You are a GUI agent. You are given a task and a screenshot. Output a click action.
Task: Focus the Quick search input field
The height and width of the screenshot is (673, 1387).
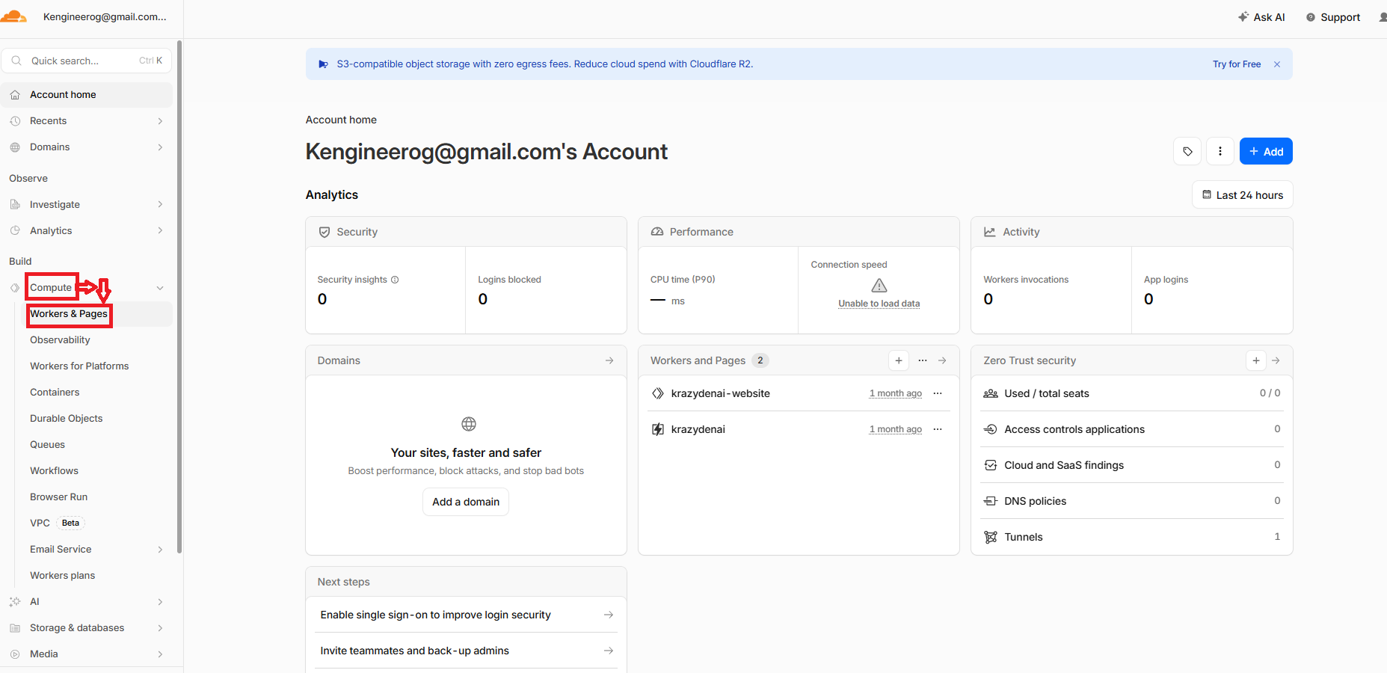coord(87,61)
